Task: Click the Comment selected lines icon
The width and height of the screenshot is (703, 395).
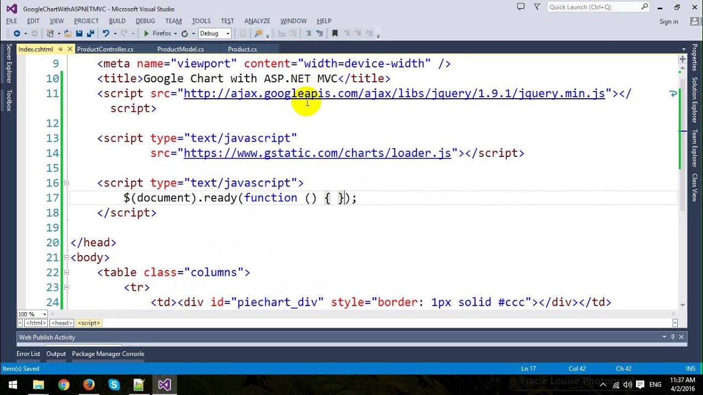Action: tap(308, 33)
